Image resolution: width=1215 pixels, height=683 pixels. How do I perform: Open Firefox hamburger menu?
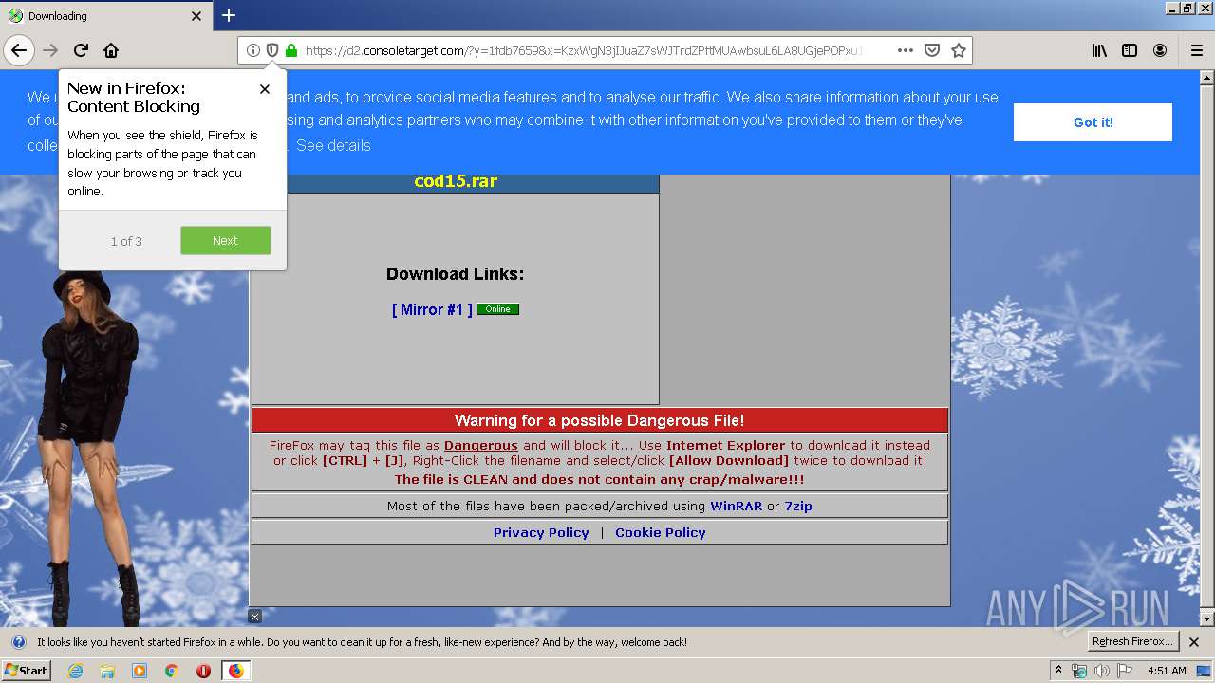coord(1196,50)
